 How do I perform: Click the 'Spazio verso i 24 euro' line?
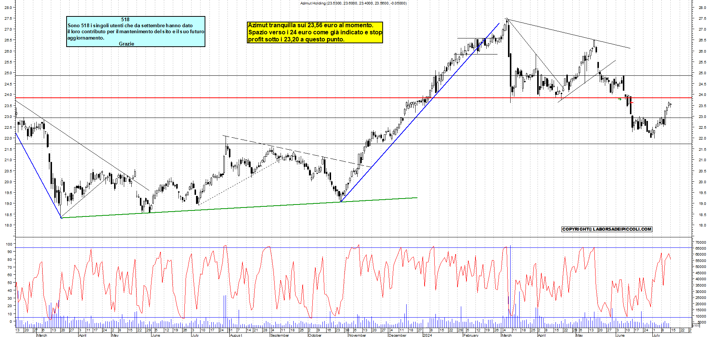315,32
